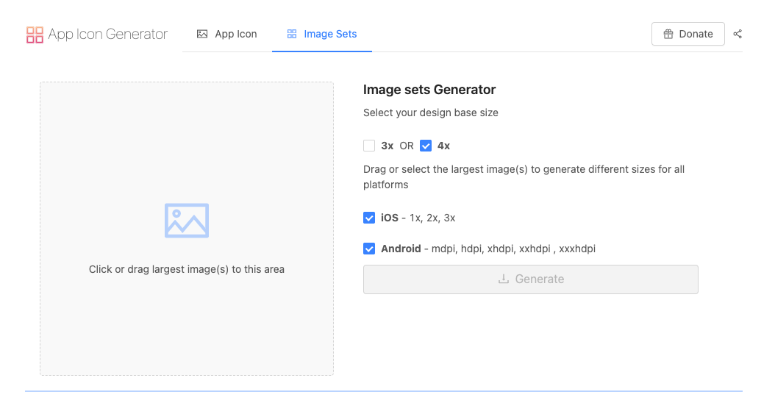Viewport: 775px width, 403px height.
Task: Click 'Click or drag largest image(s)' upload text
Action: (x=187, y=269)
